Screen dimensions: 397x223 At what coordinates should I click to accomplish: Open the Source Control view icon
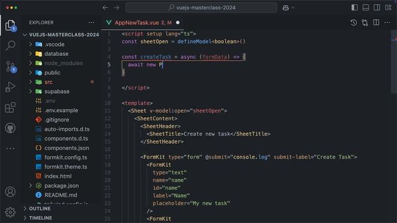(11, 66)
